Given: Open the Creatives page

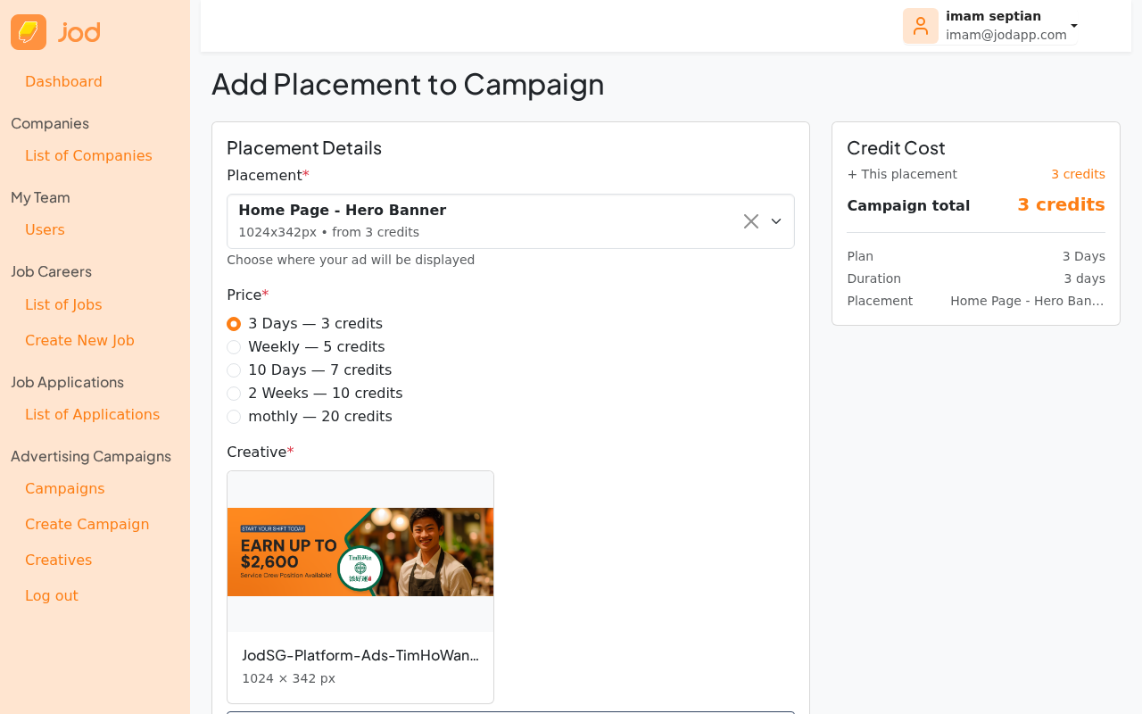Looking at the screenshot, I should tap(58, 560).
